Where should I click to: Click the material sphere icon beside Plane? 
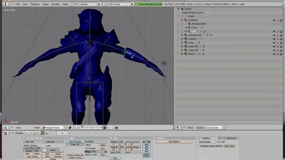(x=203, y=54)
